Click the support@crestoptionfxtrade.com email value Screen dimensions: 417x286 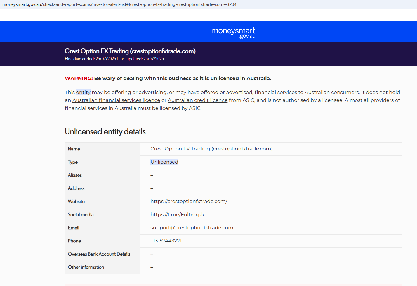coord(192,228)
